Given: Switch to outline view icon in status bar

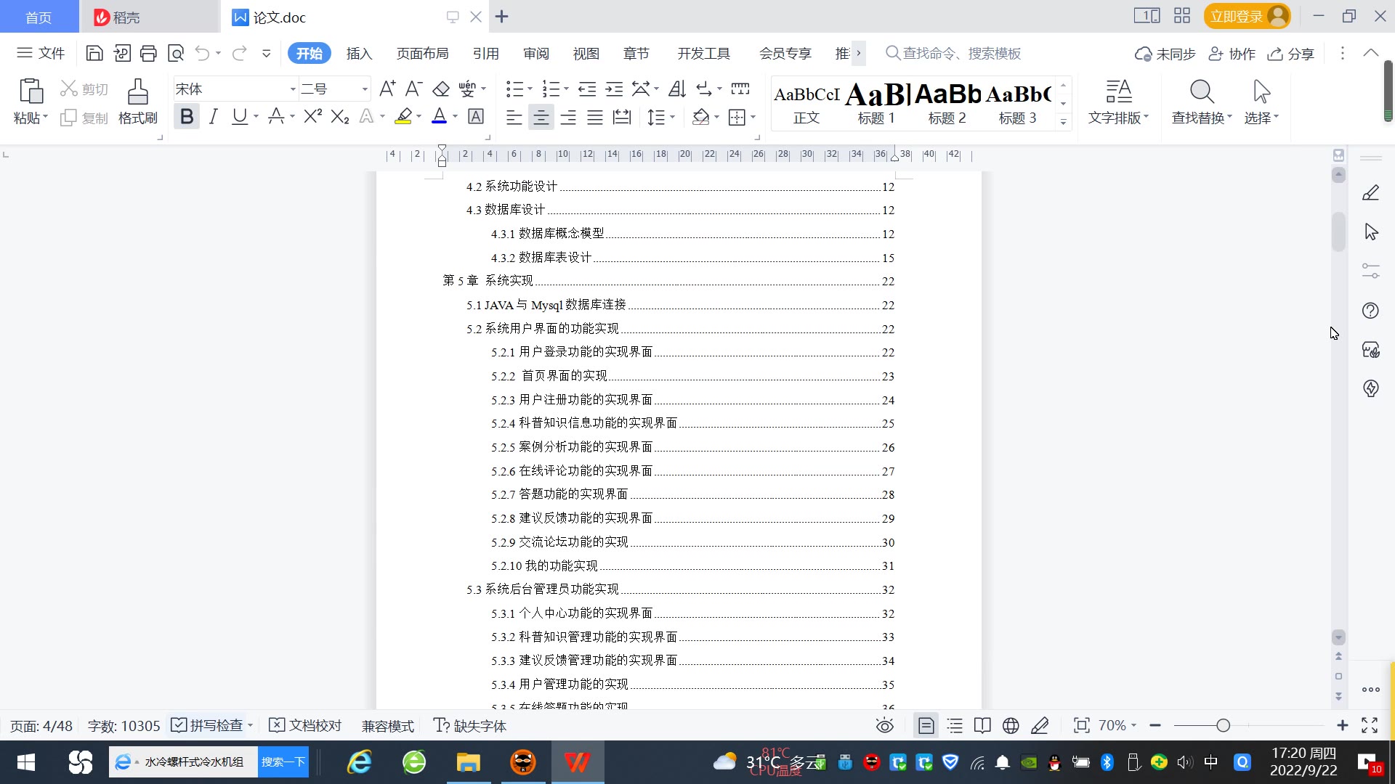Looking at the screenshot, I should click(955, 725).
